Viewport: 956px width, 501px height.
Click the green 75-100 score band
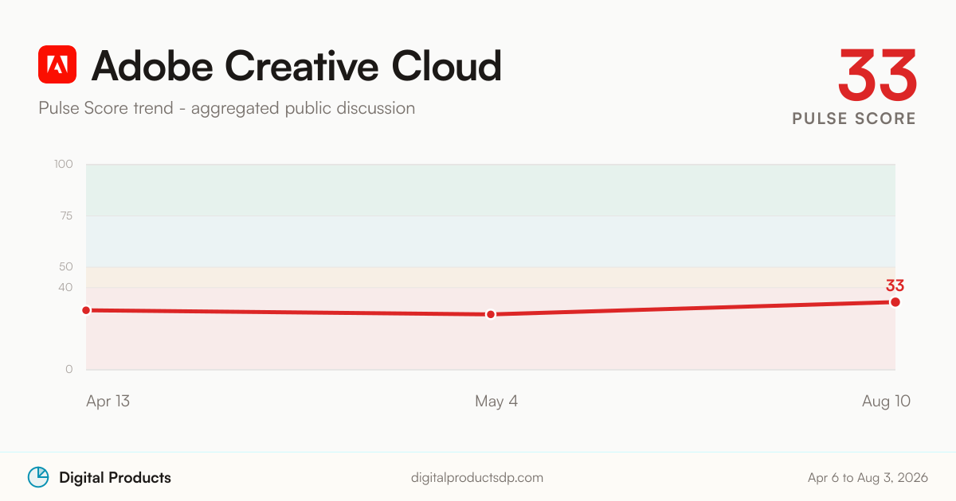pyautogui.click(x=491, y=190)
